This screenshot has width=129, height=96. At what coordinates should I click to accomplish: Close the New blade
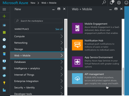click(x=64, y=9)
